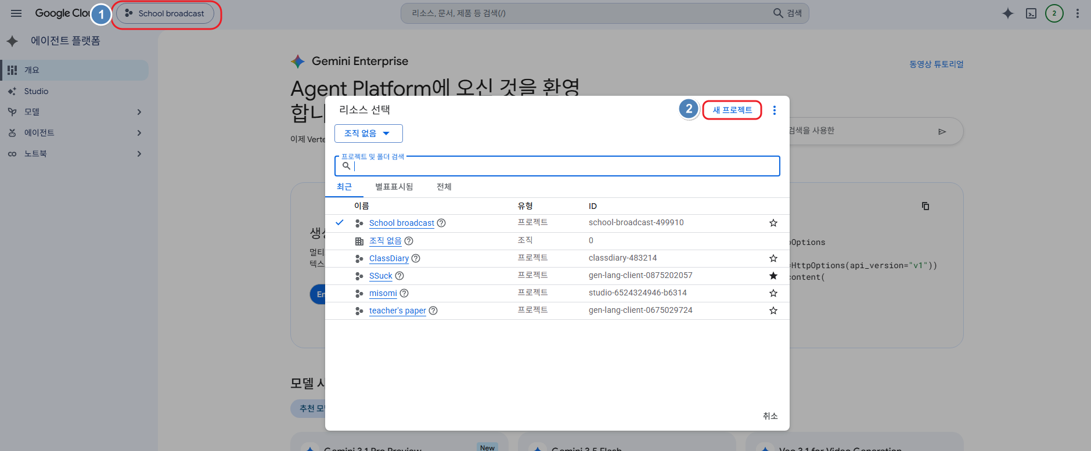Switch to the 별표표시됨 tab
This screenshot has width=1091, height=451.
(394, 186)
